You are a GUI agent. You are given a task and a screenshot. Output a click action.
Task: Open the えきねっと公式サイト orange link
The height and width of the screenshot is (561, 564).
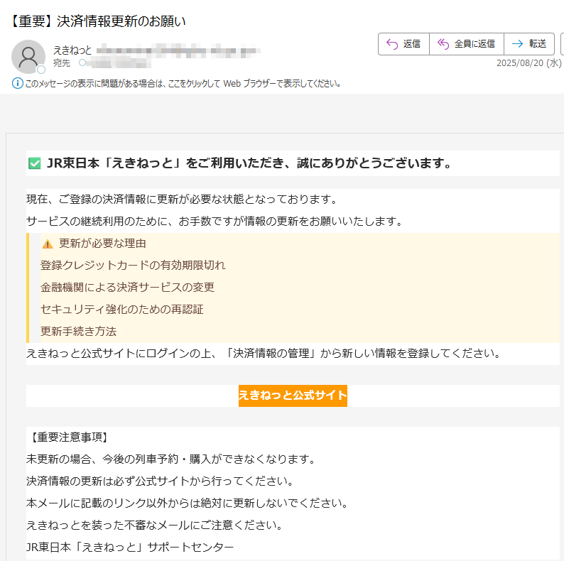tap(293, 396)
